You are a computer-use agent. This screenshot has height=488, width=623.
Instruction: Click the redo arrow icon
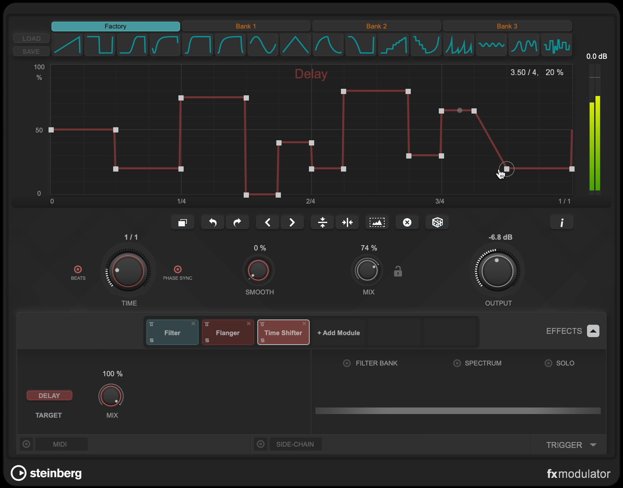click(x=237, y=223)
